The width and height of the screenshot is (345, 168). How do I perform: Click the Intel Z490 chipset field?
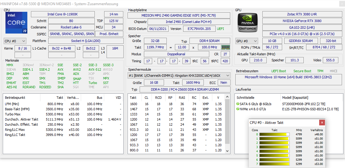(x=189, y=22)
